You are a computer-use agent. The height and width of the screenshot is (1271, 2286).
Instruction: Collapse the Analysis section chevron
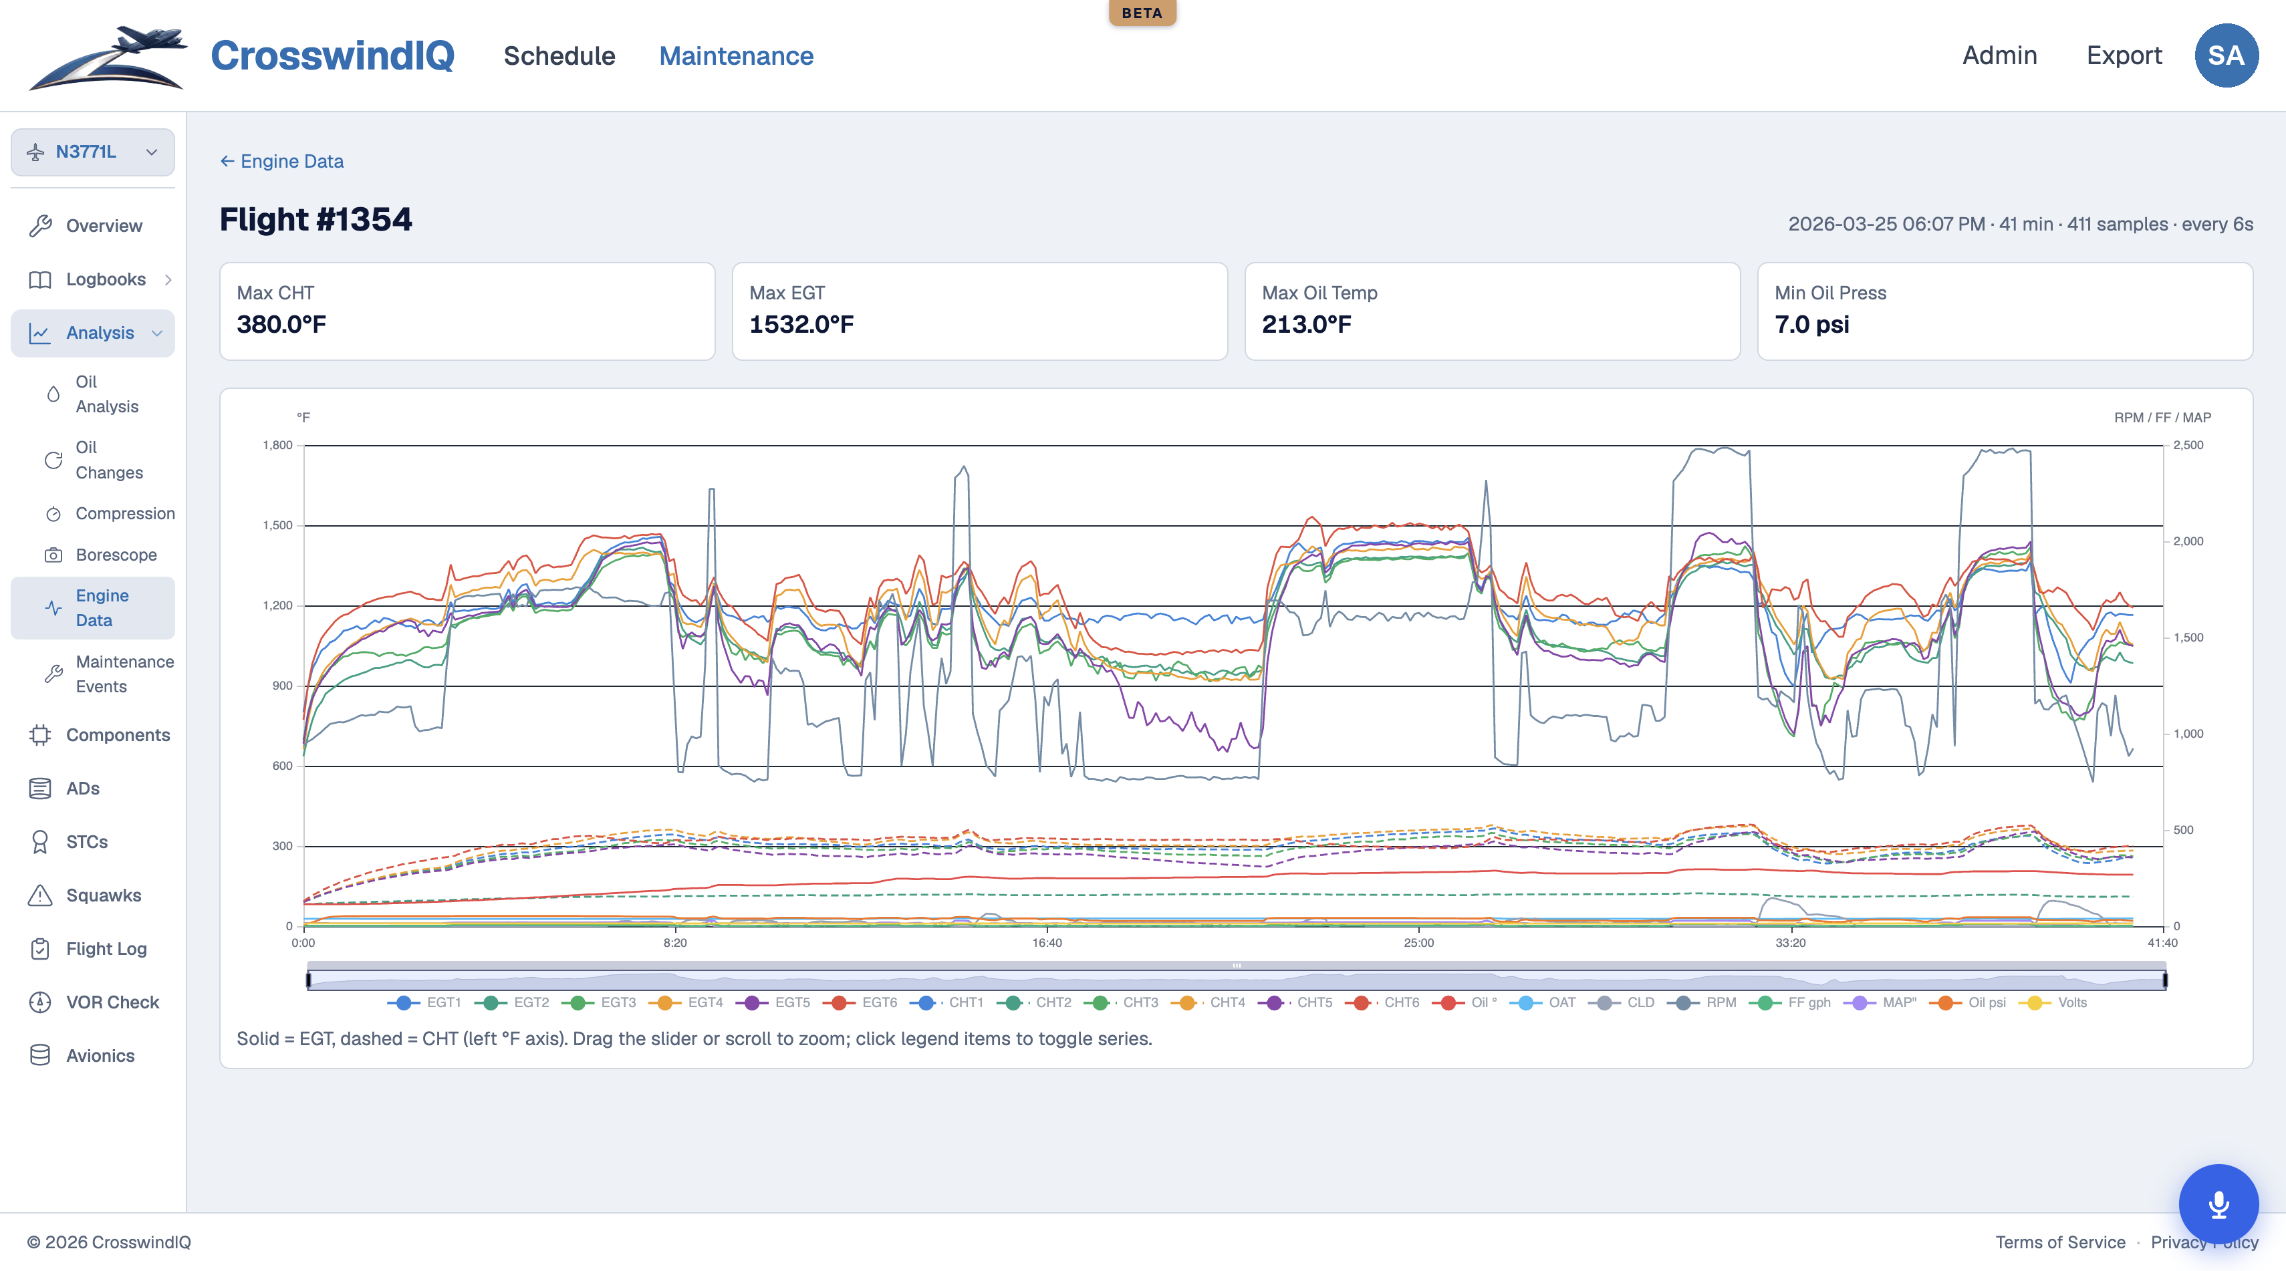point(157,333)
